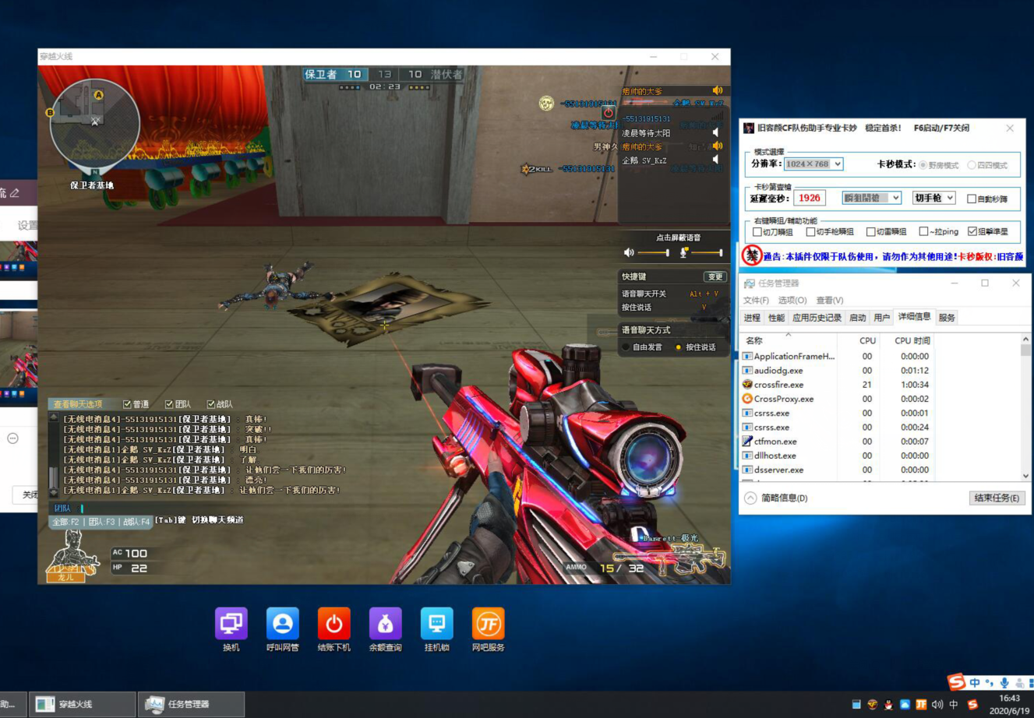This screenshot has width=1034, height=718.
Task: Click the red power icon in voice panel
Action: coord(609,112)
